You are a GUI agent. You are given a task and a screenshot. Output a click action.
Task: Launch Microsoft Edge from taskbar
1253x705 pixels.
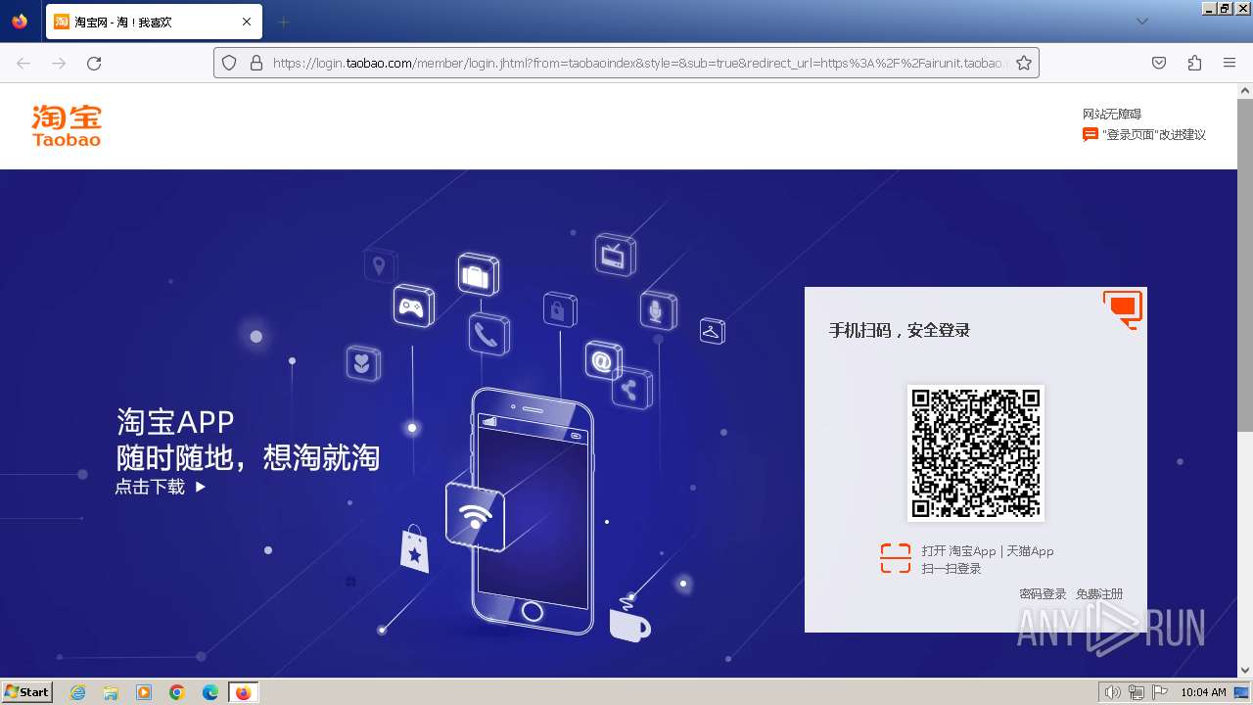(x=210, y=692)
